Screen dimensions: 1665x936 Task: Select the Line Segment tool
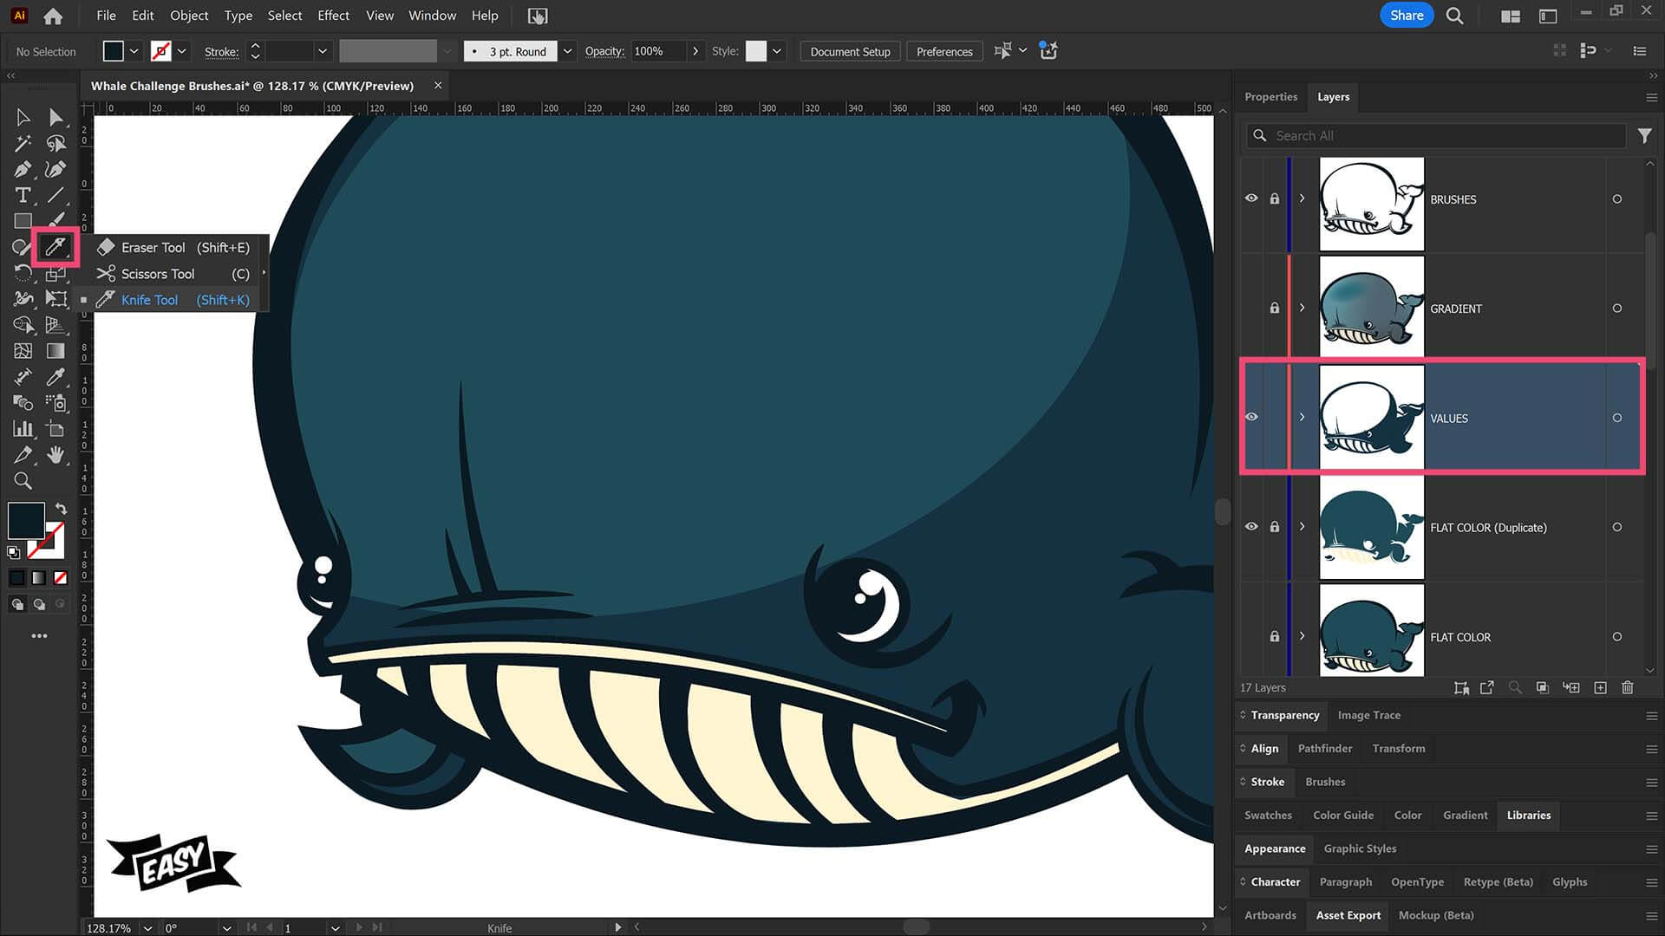coord(56,195)
